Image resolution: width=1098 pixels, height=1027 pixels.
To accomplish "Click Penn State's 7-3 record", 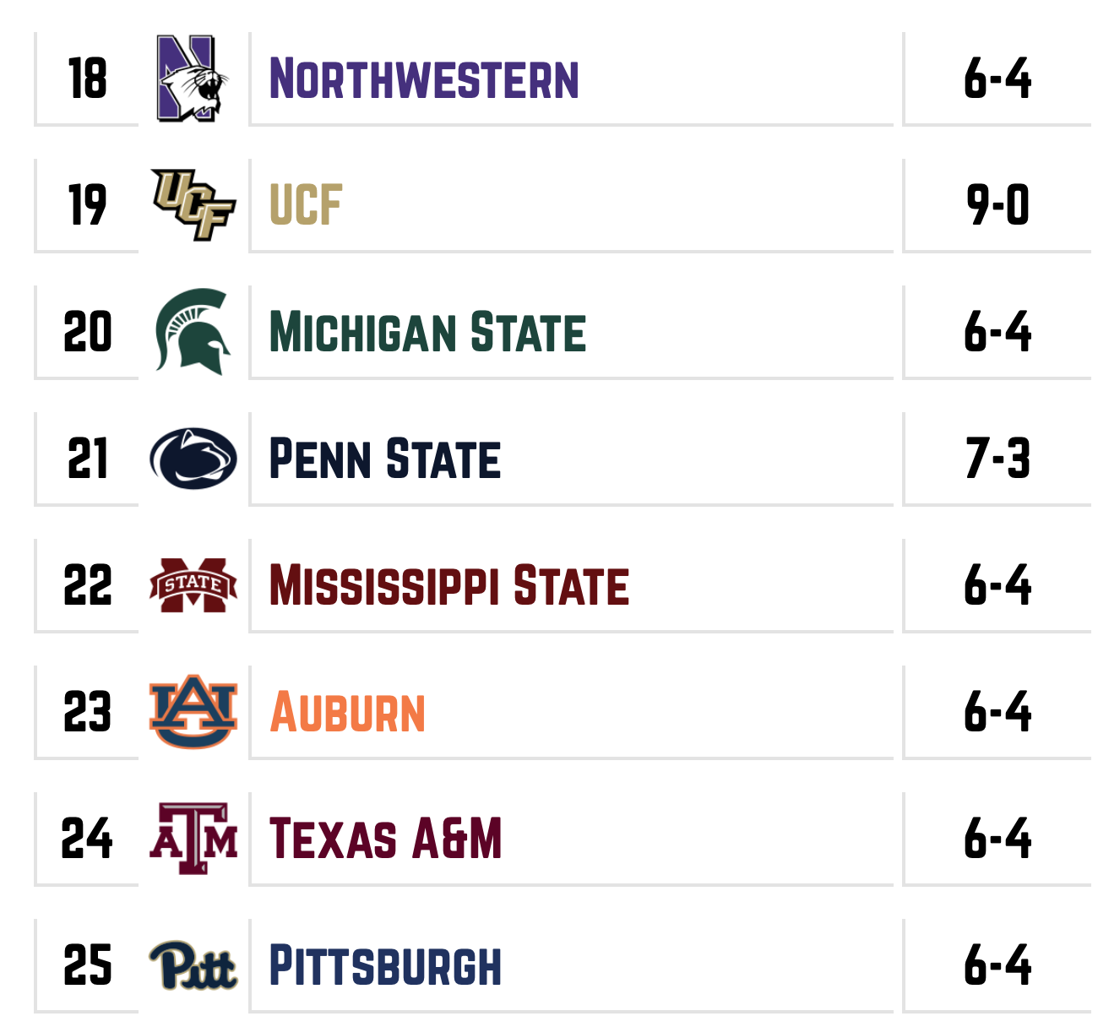I will click(997, 459).
